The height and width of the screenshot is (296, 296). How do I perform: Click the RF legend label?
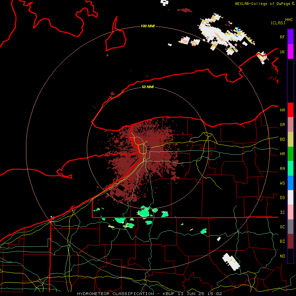click(x=282, y=37)
